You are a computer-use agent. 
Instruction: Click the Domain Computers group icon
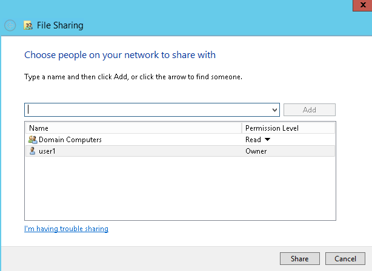point(33,140)
